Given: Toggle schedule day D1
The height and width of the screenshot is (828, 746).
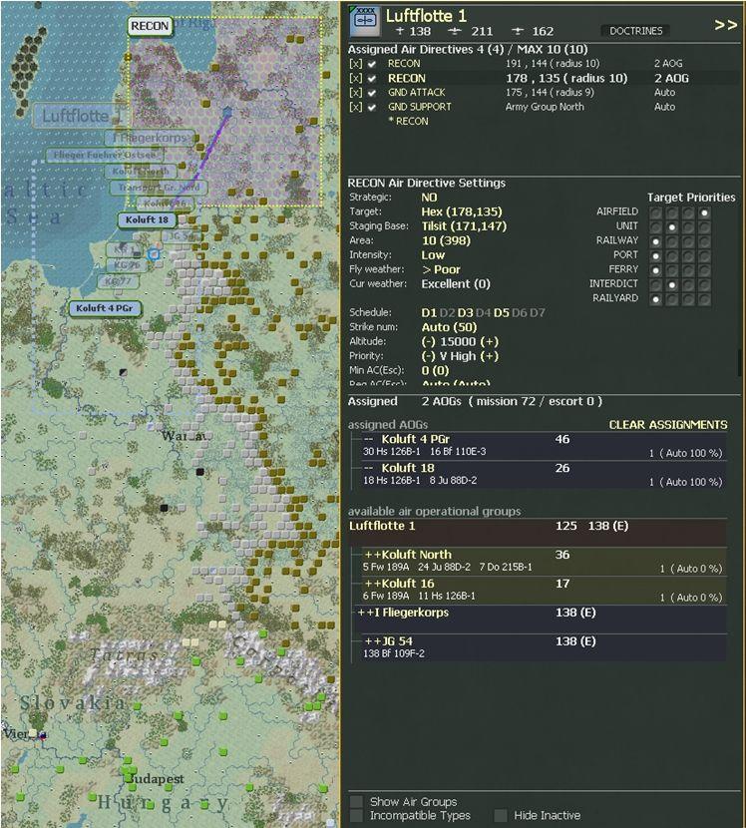Looking at the screenshot, I should [x=429, y=312].
